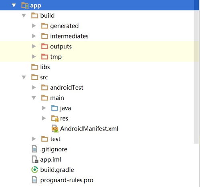
Task: Click the red outputs folder icon
Action: pos(44,46)
